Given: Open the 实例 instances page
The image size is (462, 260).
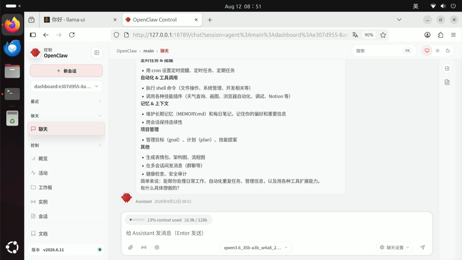Looking at the screenshot, I should click(66, 202).
